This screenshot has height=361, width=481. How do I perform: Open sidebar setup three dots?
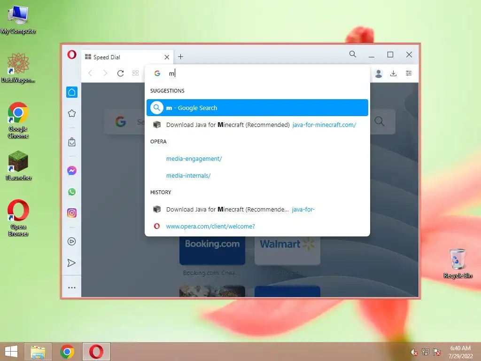point(72,288)
